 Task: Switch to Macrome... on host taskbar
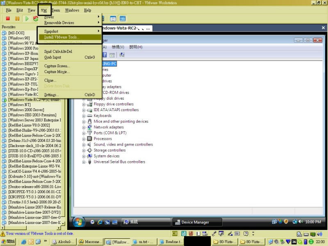[90, 242]
